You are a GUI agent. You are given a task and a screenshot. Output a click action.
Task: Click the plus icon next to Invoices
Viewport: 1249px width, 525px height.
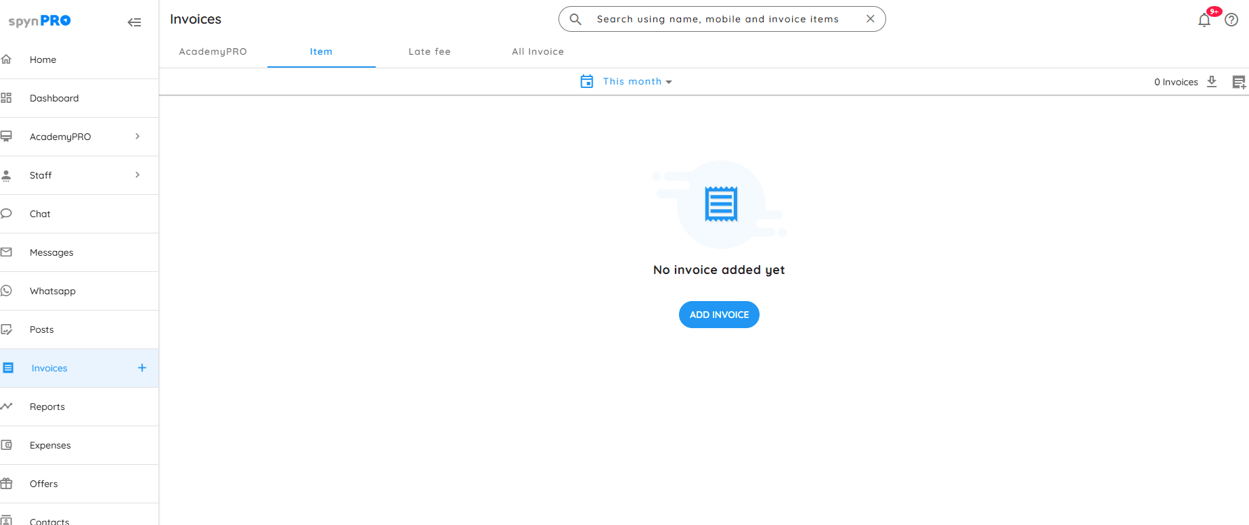[x=142, y=368]
